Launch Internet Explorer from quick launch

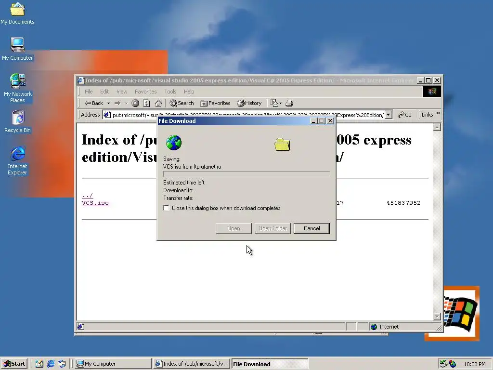coord(51,364)
